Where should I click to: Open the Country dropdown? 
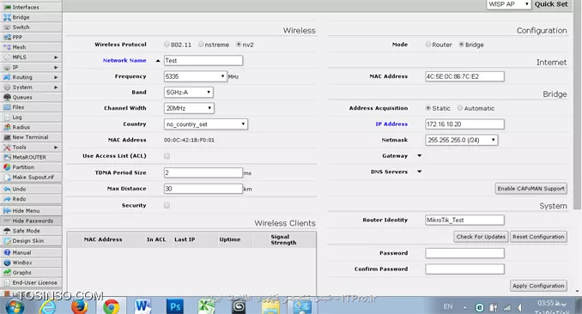pos(206,124)
